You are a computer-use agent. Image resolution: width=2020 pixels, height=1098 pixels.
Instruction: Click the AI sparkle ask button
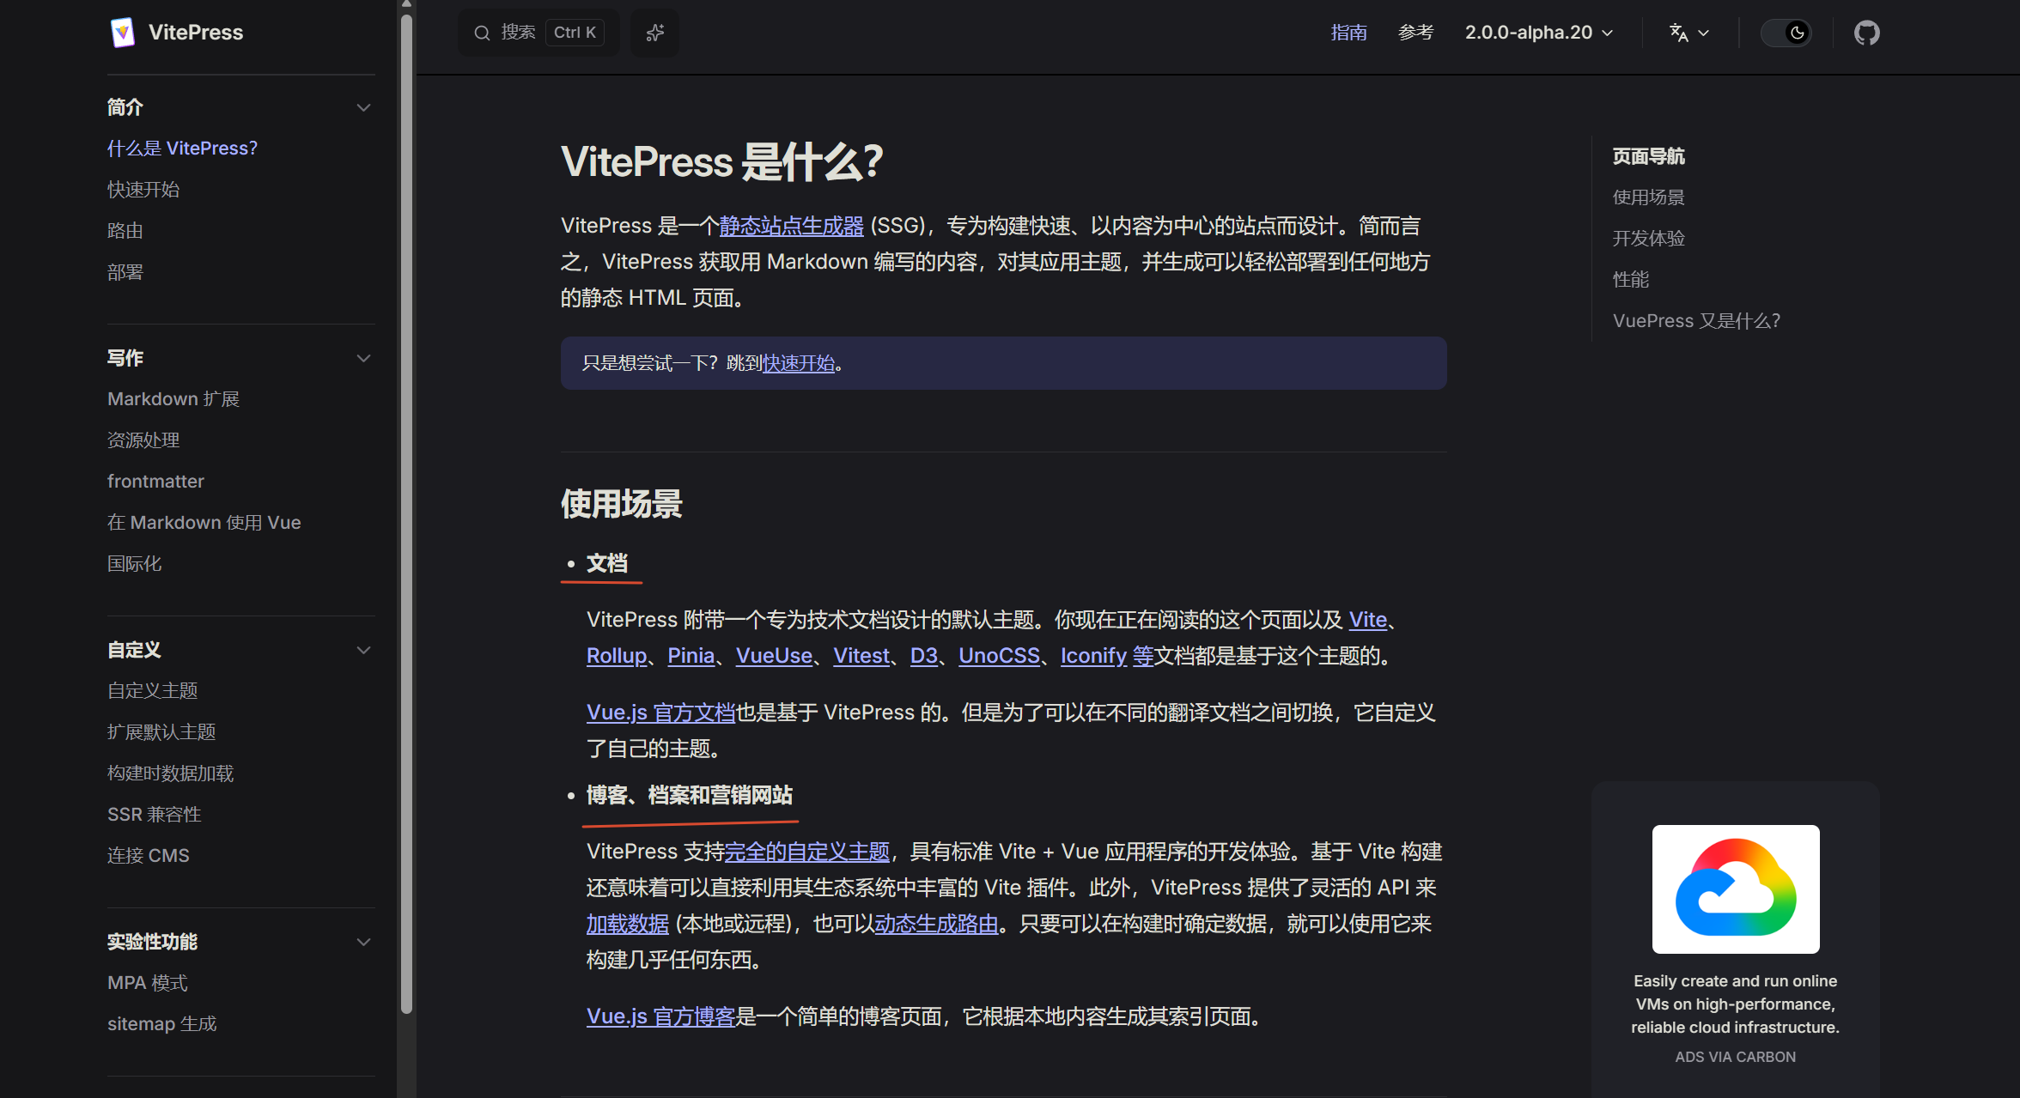[654, 33]
